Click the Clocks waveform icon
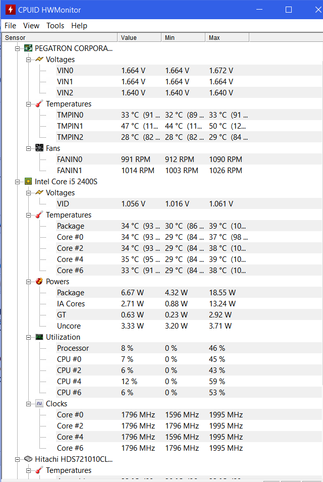Viewport: 323px width, 482px height. pyautogui.click(x=39, y=404)
